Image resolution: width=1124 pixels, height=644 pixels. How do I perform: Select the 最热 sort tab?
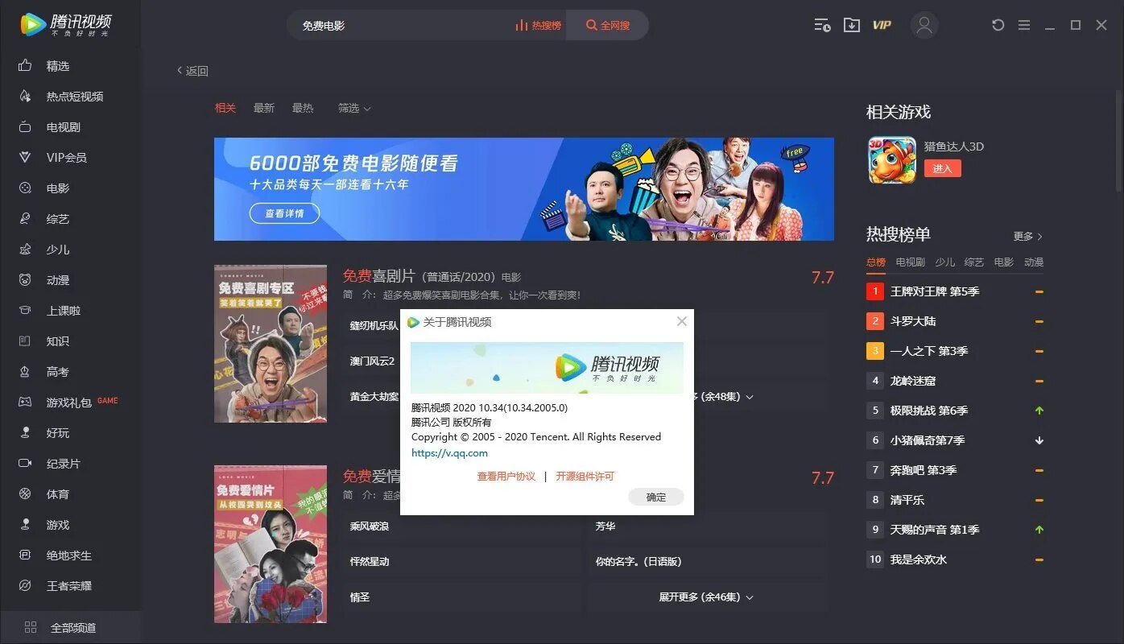[303, 108]
